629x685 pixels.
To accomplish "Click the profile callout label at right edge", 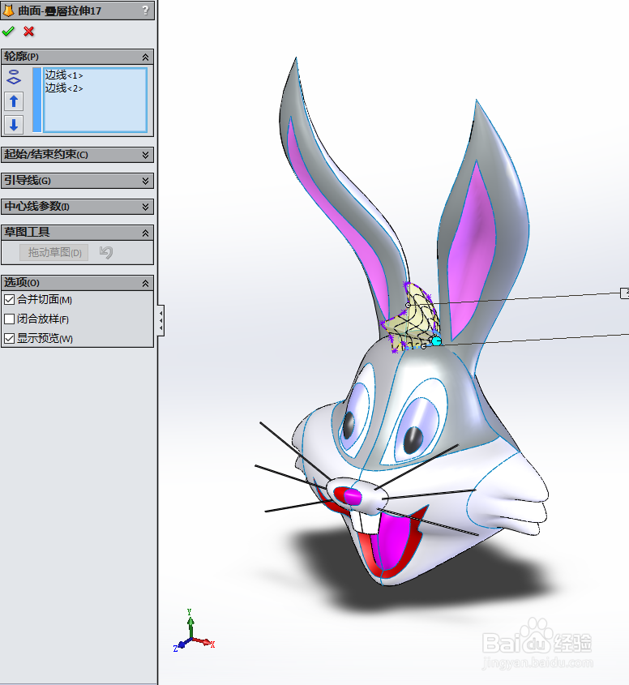I will point(625,293).
